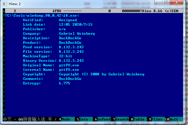
Task: Click the link date value 12:05 2020/7/15
Action: tap(76, 25)
